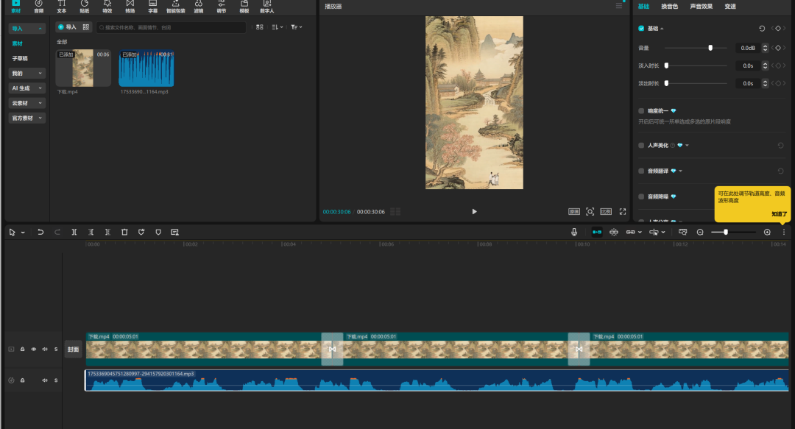Expand the 人声美化 options arrow
The image size is (795, 429).
(687, 146)
